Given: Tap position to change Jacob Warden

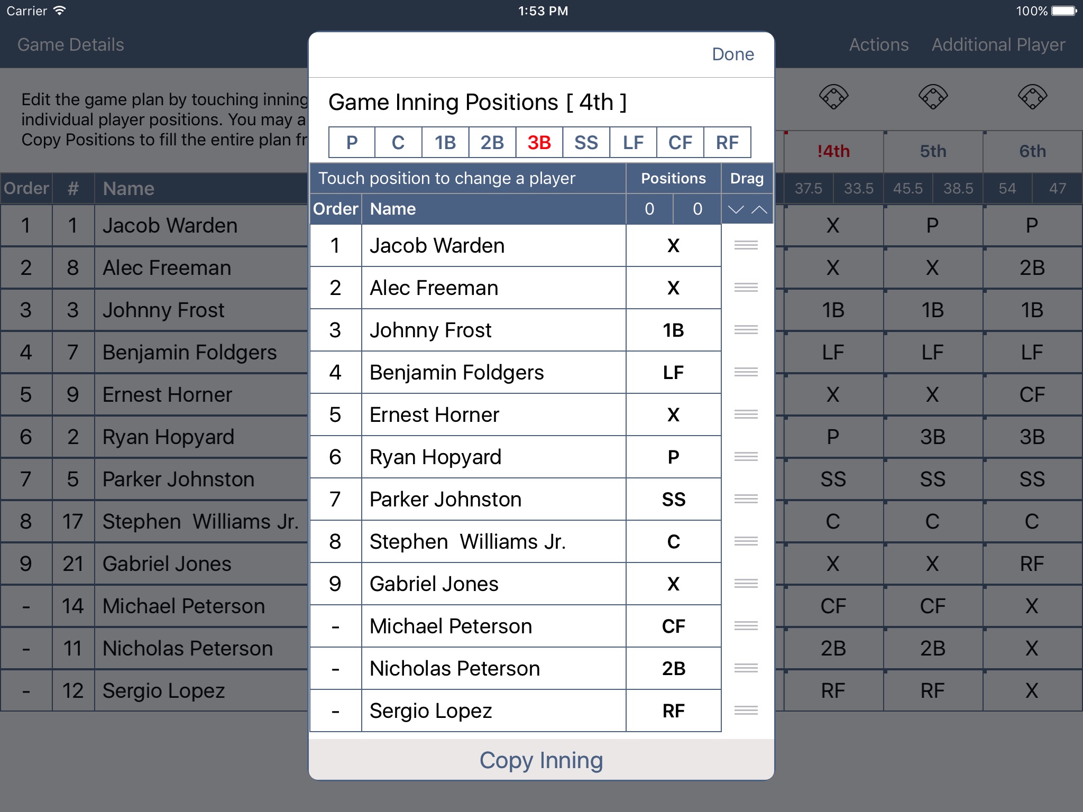Looking at the screenshot, I should 672,246.
